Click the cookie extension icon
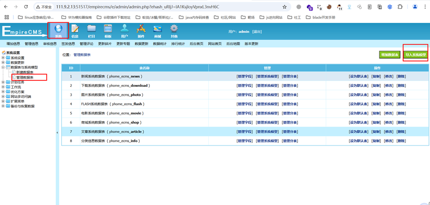Viewport: 430px width, 205px height. 329,7
